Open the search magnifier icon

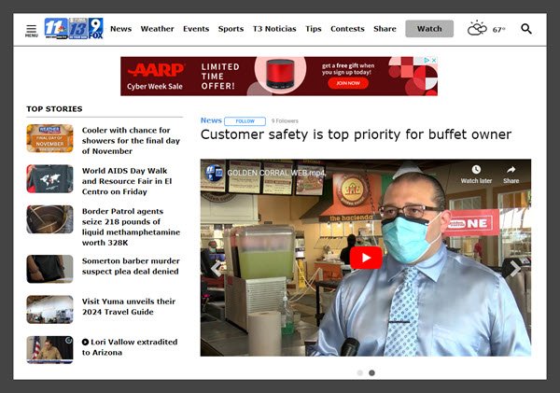526,29
